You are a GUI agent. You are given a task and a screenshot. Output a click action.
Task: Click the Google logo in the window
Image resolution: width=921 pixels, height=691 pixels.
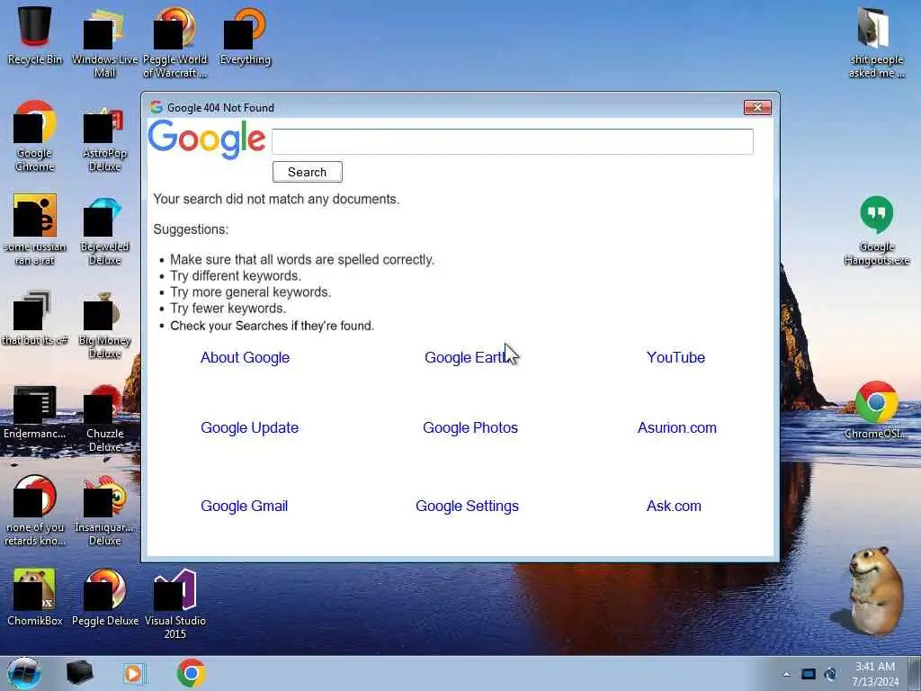tap(207, 139)
